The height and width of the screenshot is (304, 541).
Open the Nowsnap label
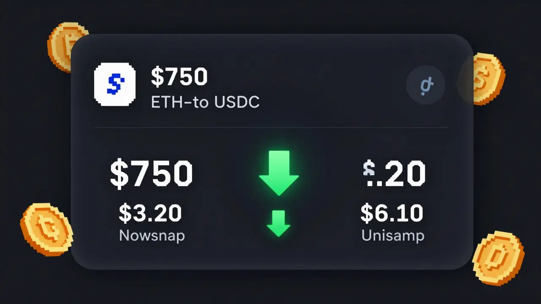pyautogui.click(x=152, y=235)
